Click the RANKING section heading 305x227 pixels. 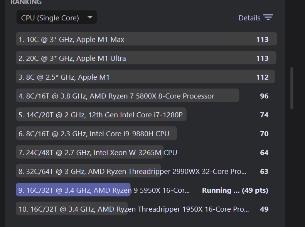(x=26, y=2)
